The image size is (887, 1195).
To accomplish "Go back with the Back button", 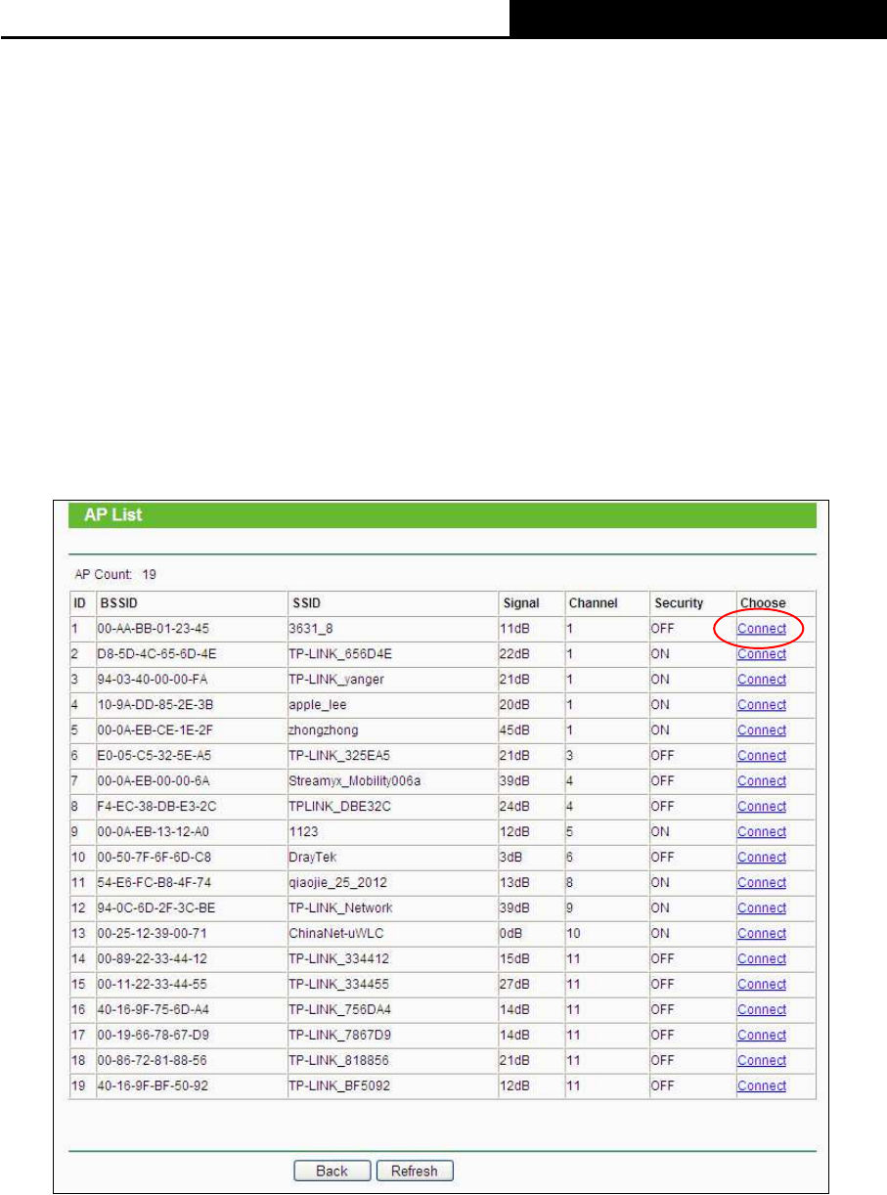I will (333, 1172).
